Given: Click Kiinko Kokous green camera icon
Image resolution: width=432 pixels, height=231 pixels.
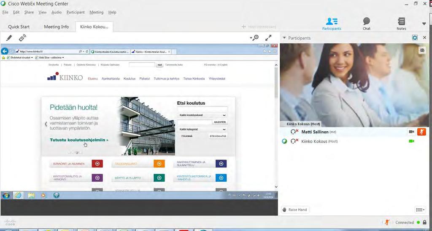Looking at the screenshot, I should tap(411, 141).
